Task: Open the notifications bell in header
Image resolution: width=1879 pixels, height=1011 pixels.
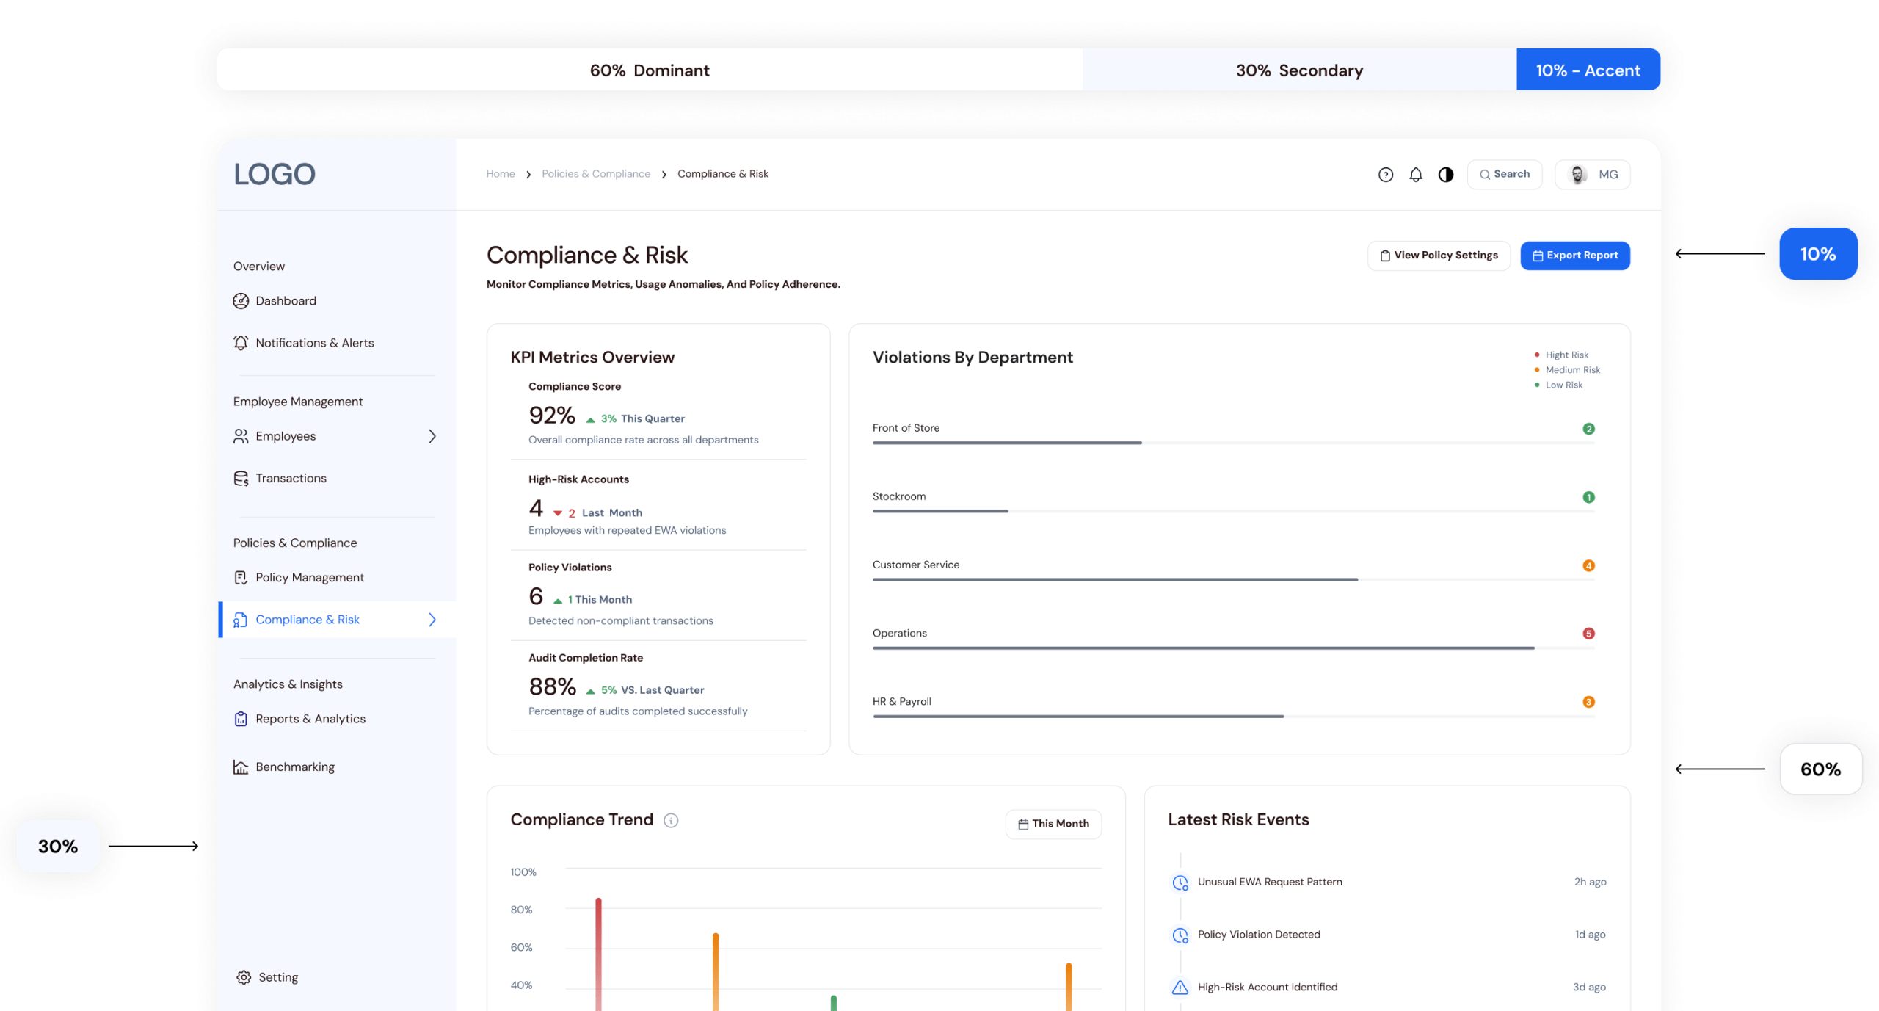Action: [x=1415, y=175]
